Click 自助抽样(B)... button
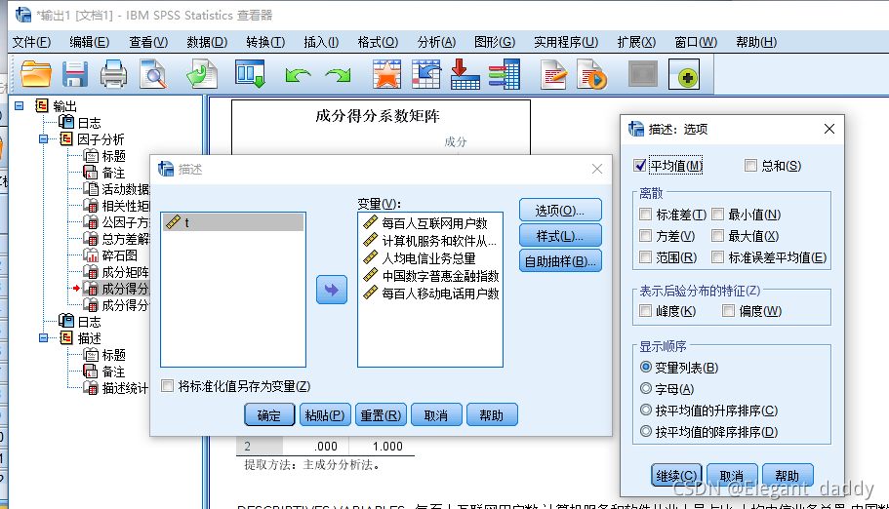This screenshot has height=509, width=889. [x=560, y=261]
